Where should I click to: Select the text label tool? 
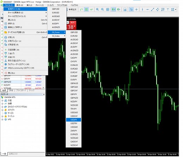[x=168, y=9]
